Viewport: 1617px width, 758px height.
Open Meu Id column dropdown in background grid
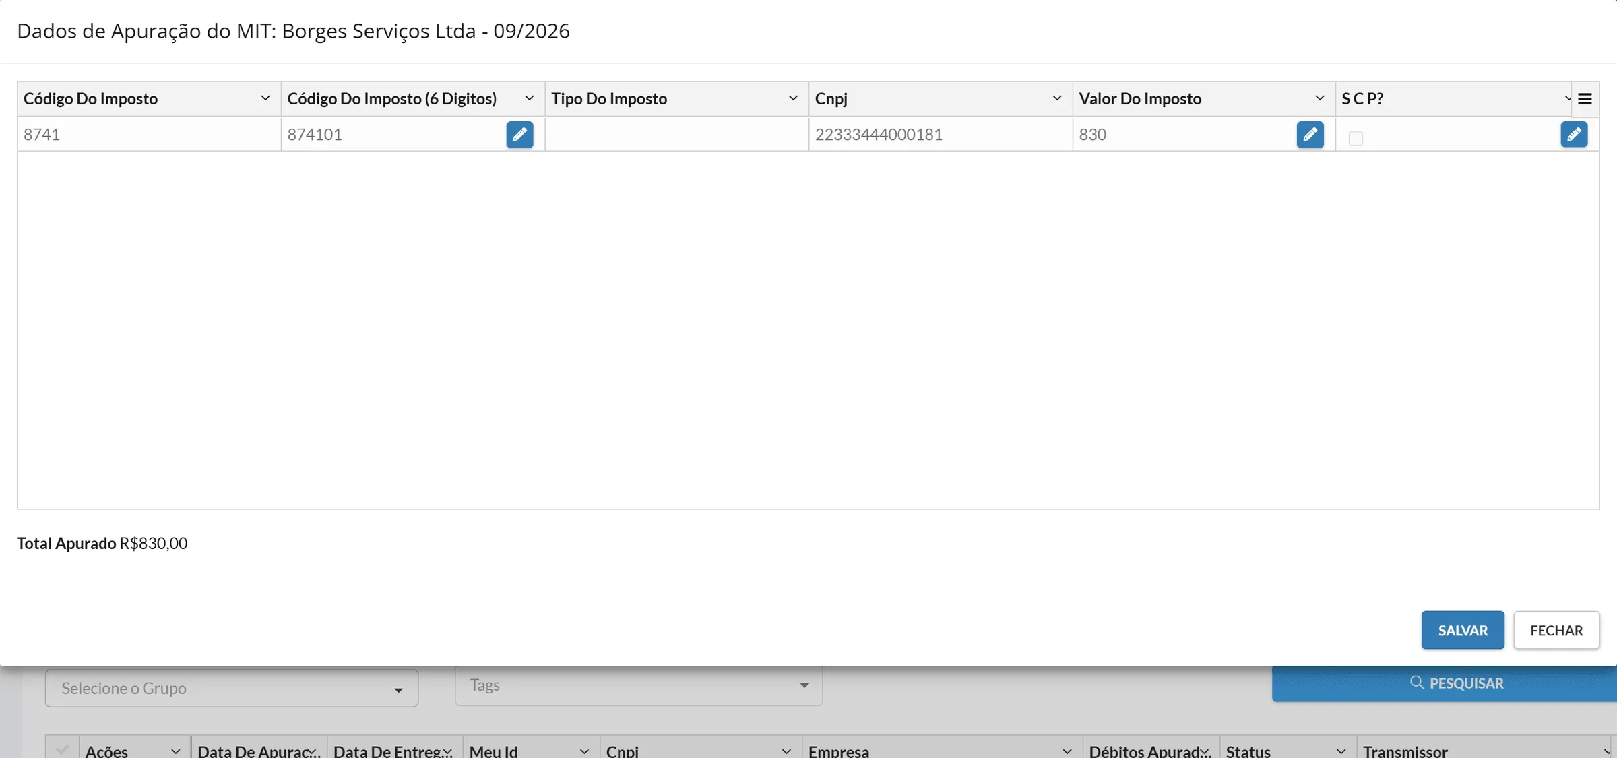pos(584,751)
